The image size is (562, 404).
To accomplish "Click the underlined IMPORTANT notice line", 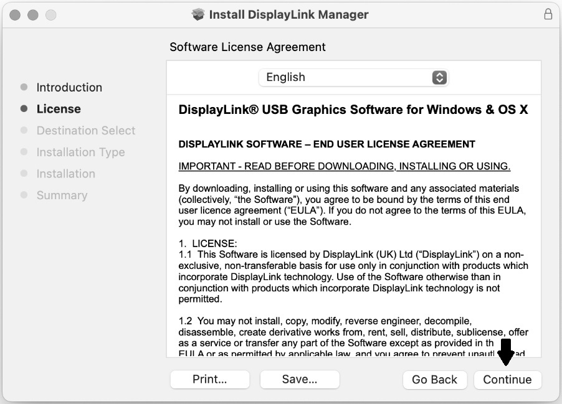I will [345, 166].
